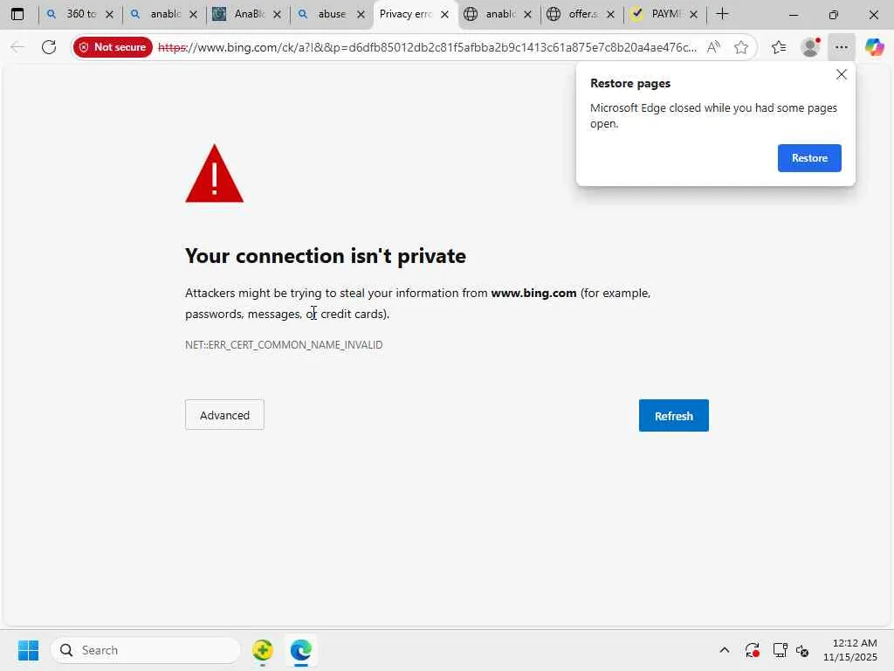This screenshot has height=671, width=894.
Task: Click the taskbar Search box
Action: [x=146, y=650]
